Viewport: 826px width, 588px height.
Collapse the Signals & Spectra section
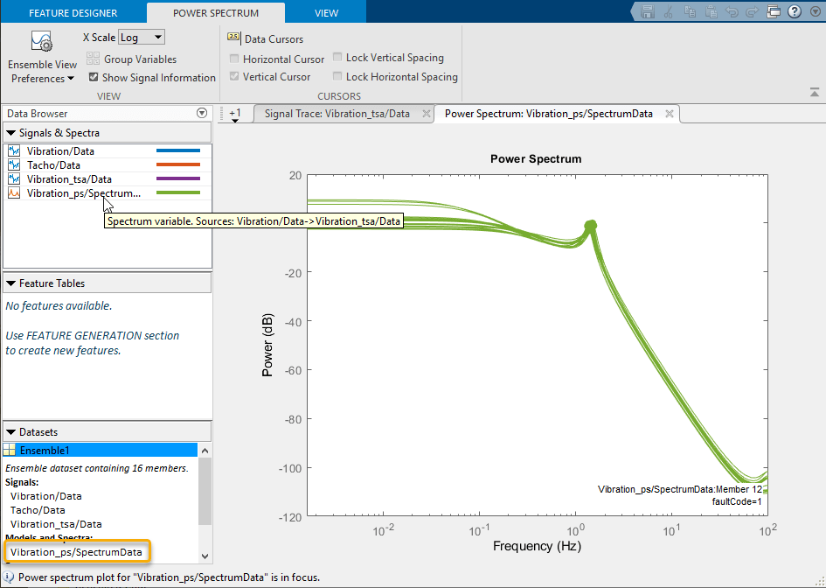tap(11, 133)
